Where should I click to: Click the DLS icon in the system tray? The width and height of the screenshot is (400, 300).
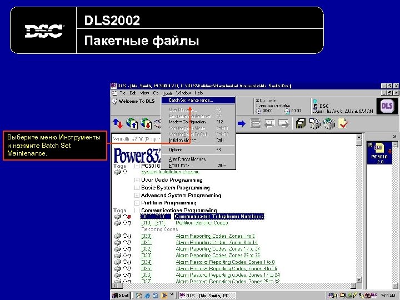pos(374,296)
